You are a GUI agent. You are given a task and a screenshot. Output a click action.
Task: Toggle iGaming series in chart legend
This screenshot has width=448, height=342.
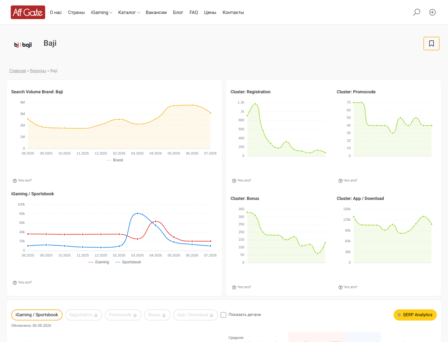99,262
